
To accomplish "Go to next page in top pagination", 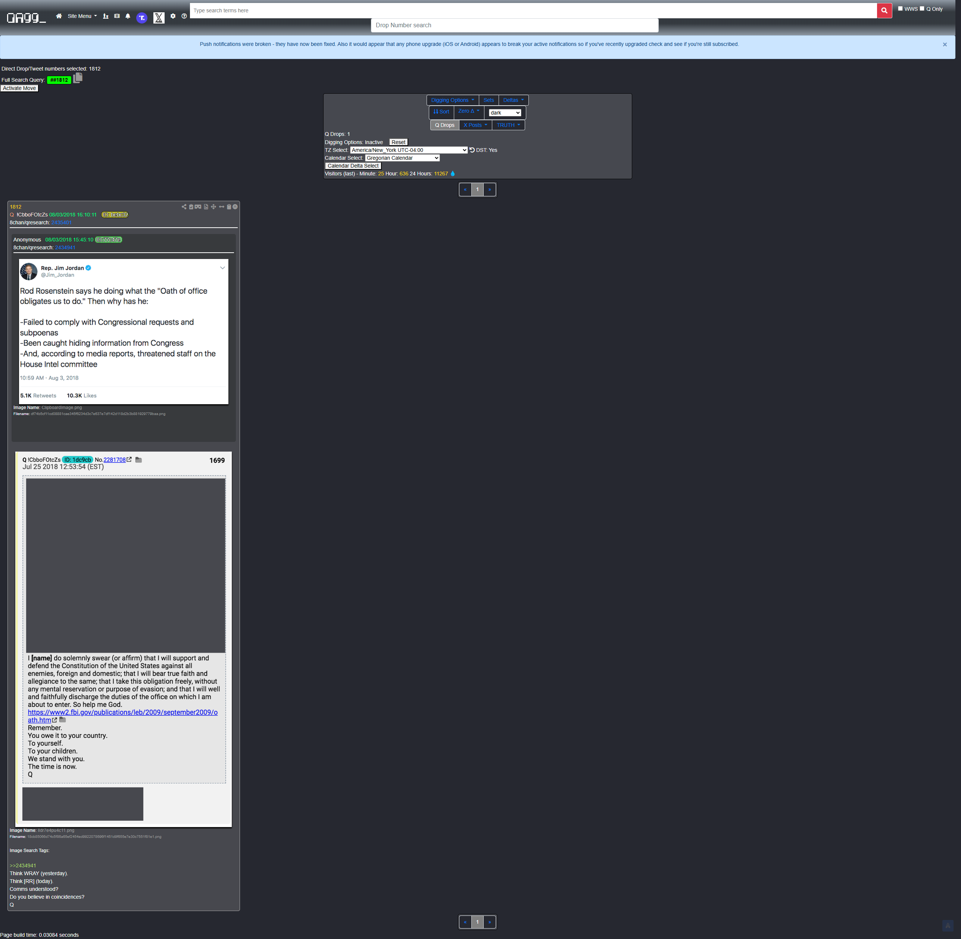I will (490, 189).
